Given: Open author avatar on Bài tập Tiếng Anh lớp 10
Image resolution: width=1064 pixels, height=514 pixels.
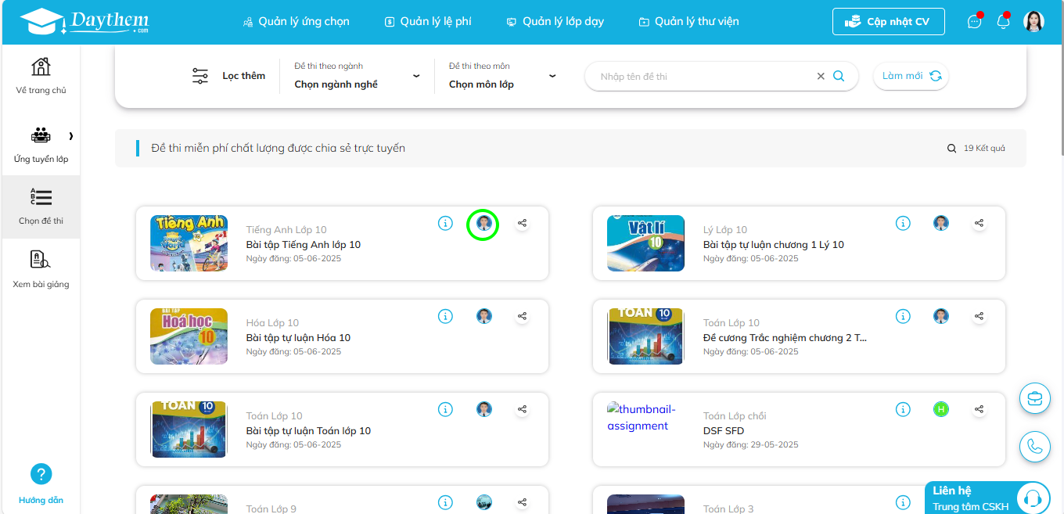Looking at the screenshot, I should 483,224.
